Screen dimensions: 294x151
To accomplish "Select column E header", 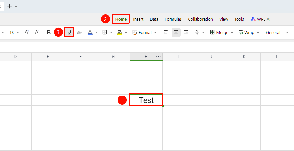I will (x=48, y=57).
